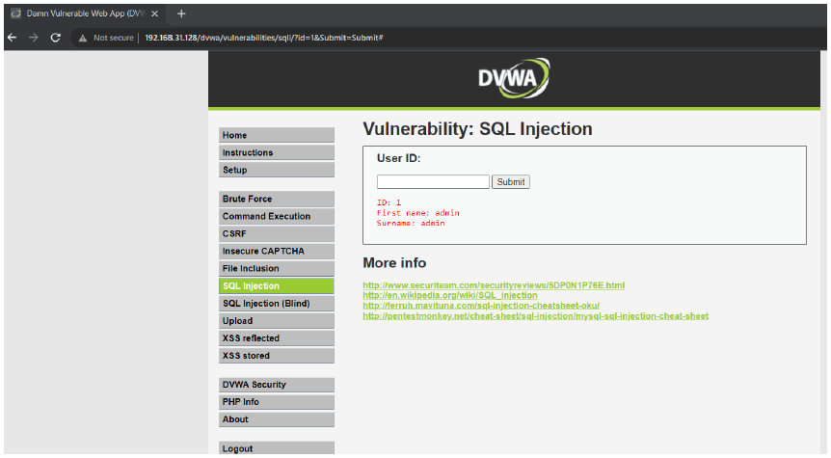Click the address bar URL

point(264,38)
